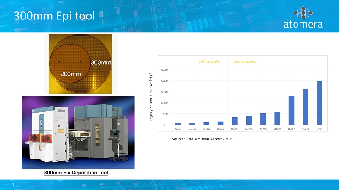The image size is (339, 190).
Task: Select the 90nm bar in the chart
Action: (x=235, y=121)
